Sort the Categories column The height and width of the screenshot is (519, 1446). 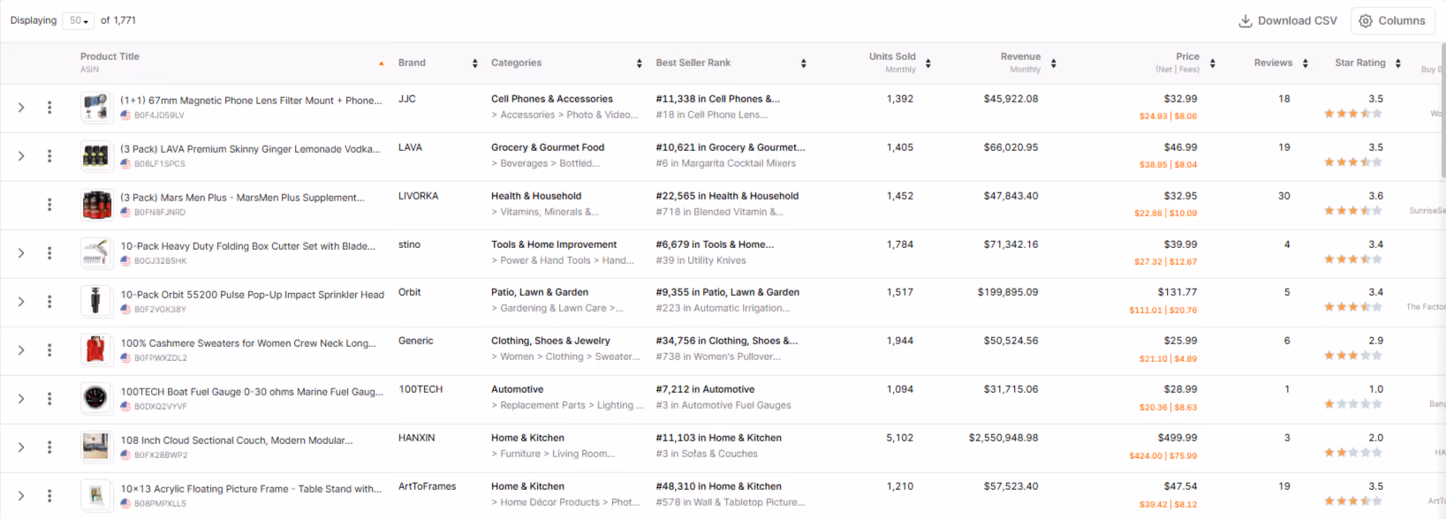coord(639,64)
